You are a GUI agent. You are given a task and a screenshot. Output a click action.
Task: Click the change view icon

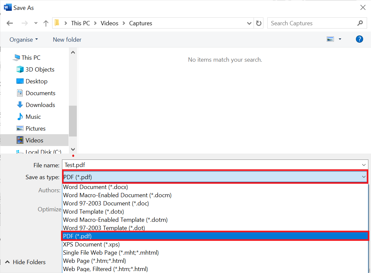(x=330, y=39)
